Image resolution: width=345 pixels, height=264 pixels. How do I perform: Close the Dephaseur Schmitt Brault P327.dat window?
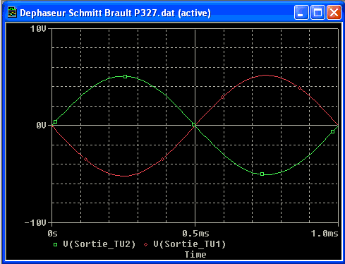(334, 13)
